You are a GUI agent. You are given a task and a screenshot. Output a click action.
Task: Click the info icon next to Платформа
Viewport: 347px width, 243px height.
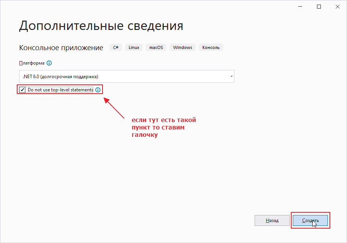(49, 63)
